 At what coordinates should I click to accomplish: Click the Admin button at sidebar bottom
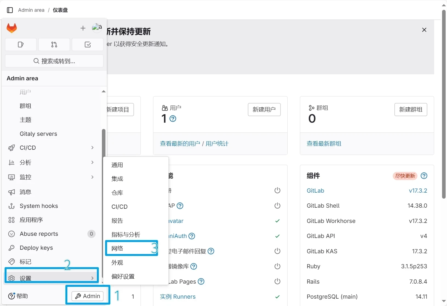click(x=88, y=296)
